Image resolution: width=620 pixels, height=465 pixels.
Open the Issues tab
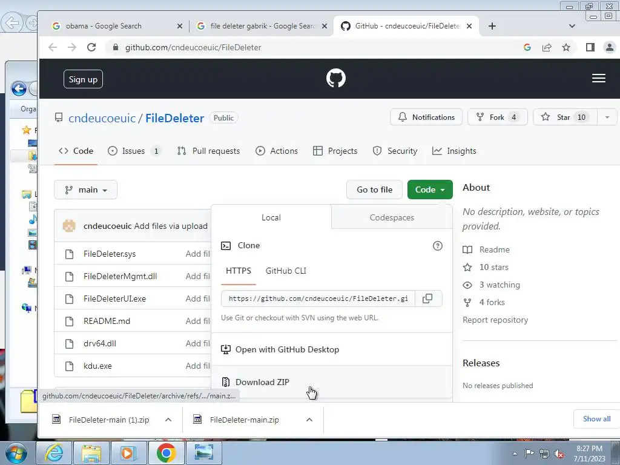135,151
